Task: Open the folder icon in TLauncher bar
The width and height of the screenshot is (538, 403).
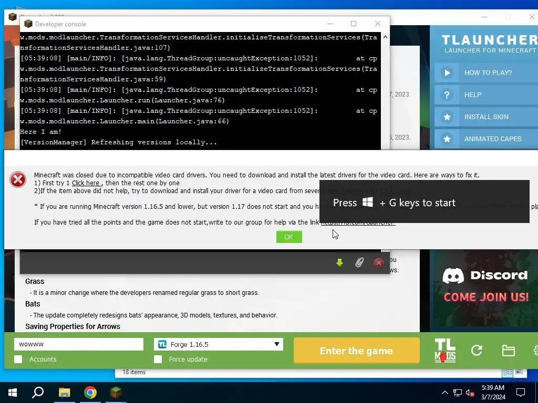Action: coord(508,351)
